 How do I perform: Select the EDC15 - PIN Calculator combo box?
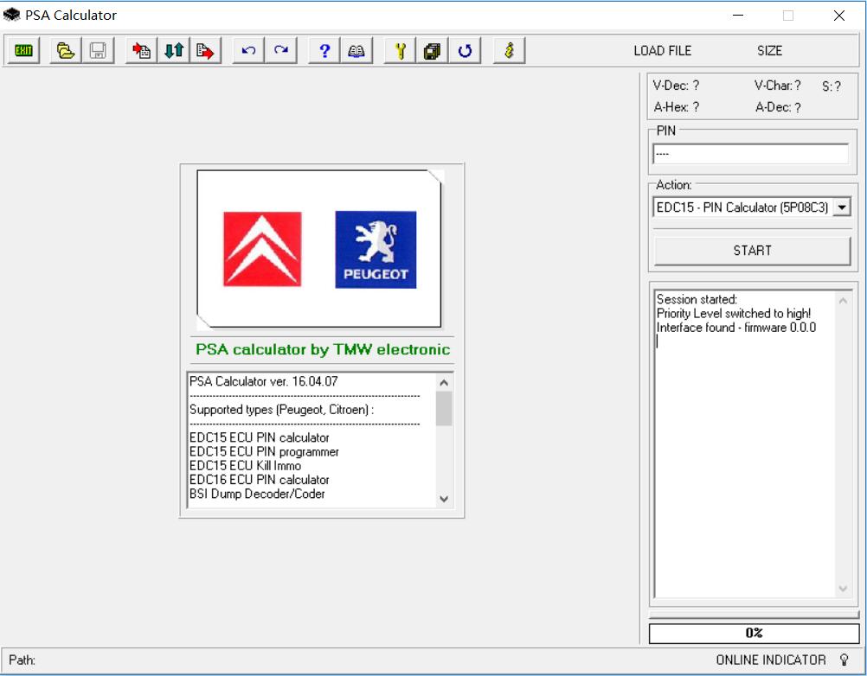tap(742, 207)
